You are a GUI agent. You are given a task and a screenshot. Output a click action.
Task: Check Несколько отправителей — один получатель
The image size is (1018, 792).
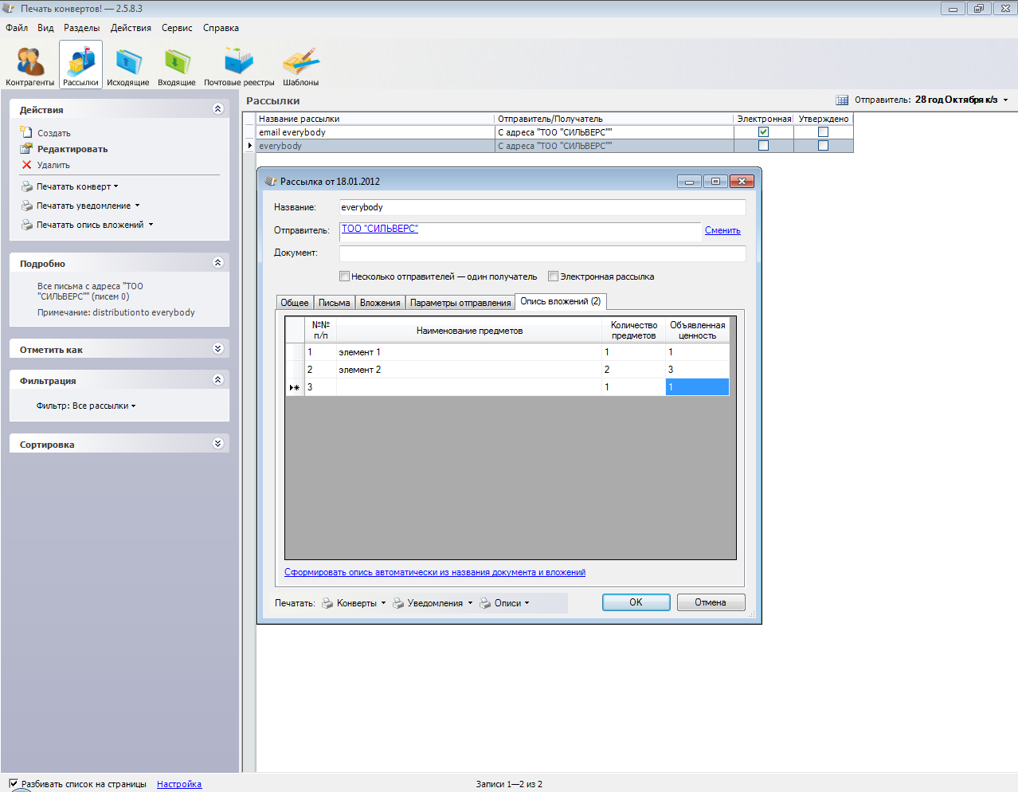click(344, 276)
